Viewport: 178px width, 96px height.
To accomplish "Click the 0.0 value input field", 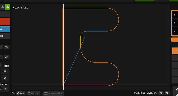I will coord(5,71).
